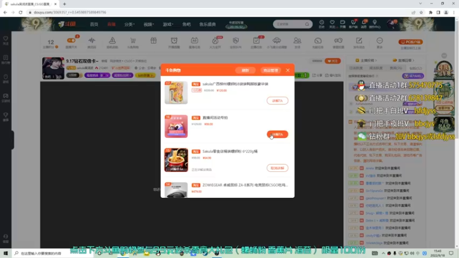This screenshot has width=459, height=258.
Task: Open sakula广西柳州螺蛳粉 product title
Action: (x=235, y=84)
